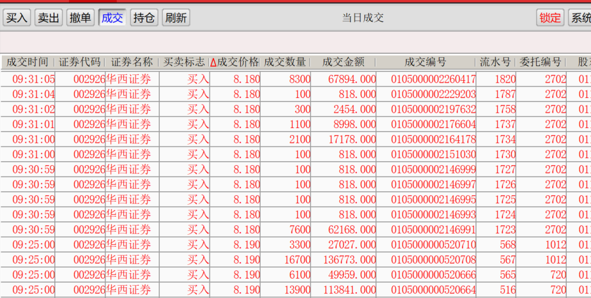Click trade number 0105000000520710
Screen dimensions: 591x298
point(434,245)
